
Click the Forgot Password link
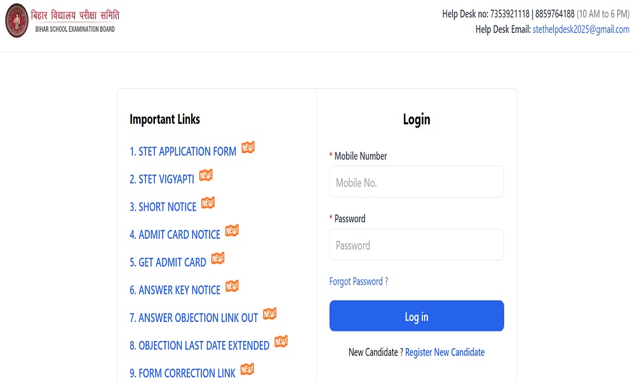[x=358, y=281]
